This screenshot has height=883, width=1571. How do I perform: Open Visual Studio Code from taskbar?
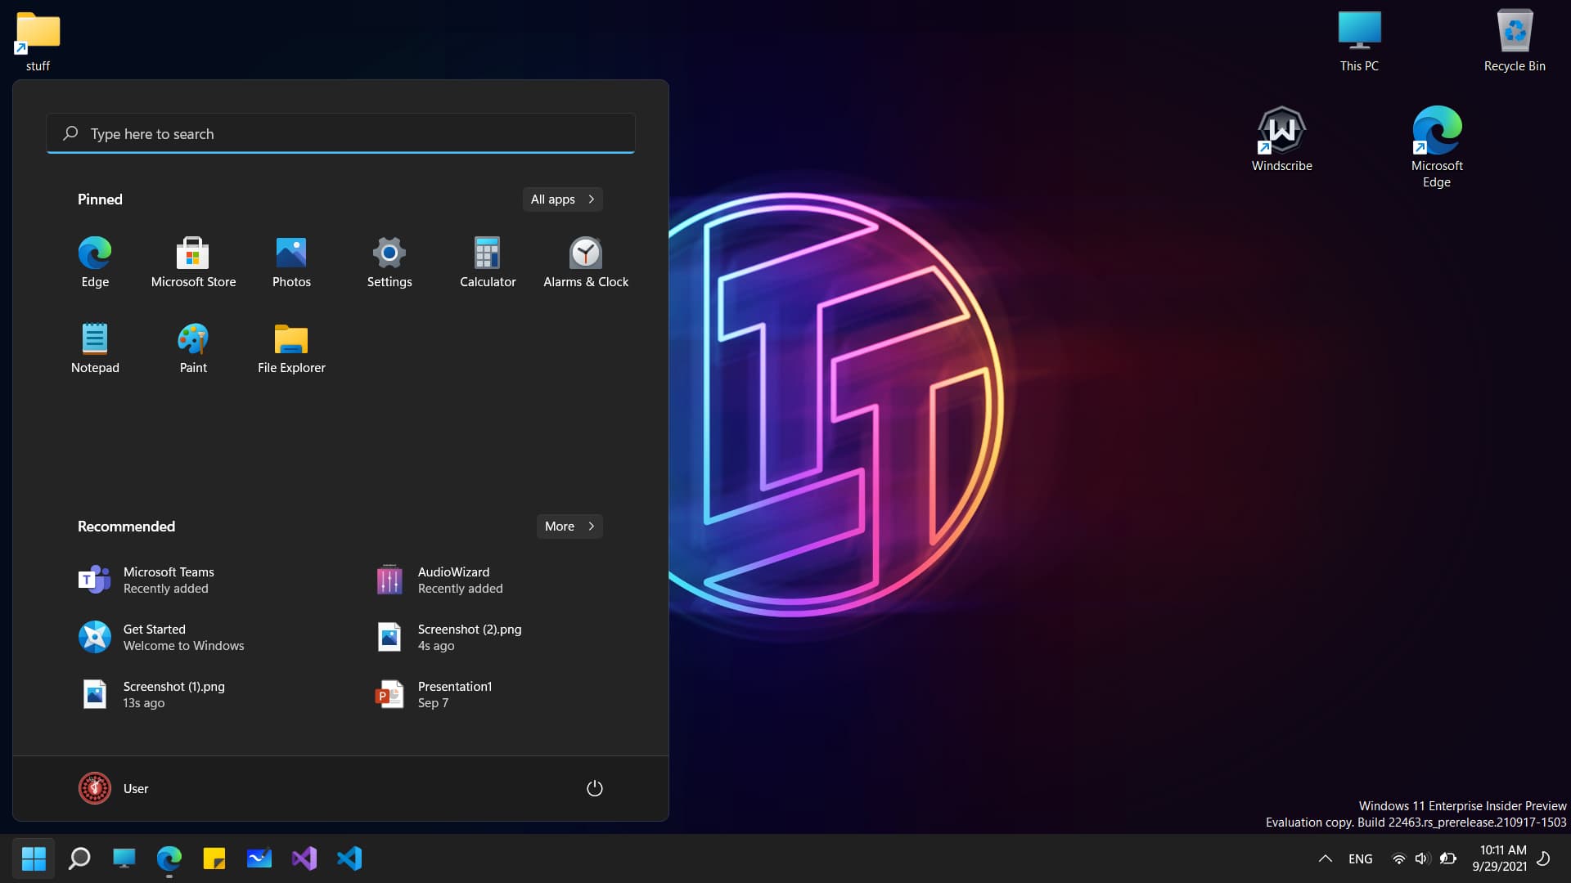point(349,858)
